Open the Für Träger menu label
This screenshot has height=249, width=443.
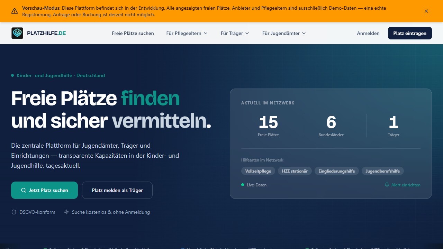click(232, 33)
